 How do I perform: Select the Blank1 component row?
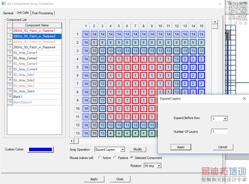pyautogui.click(x=37, y=97)
